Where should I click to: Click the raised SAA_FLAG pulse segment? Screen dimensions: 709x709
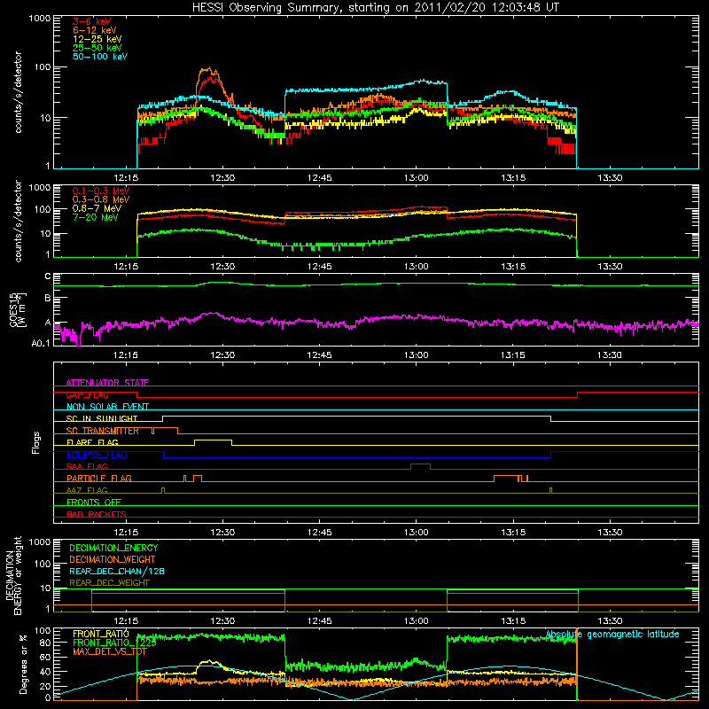click(420, 464)
